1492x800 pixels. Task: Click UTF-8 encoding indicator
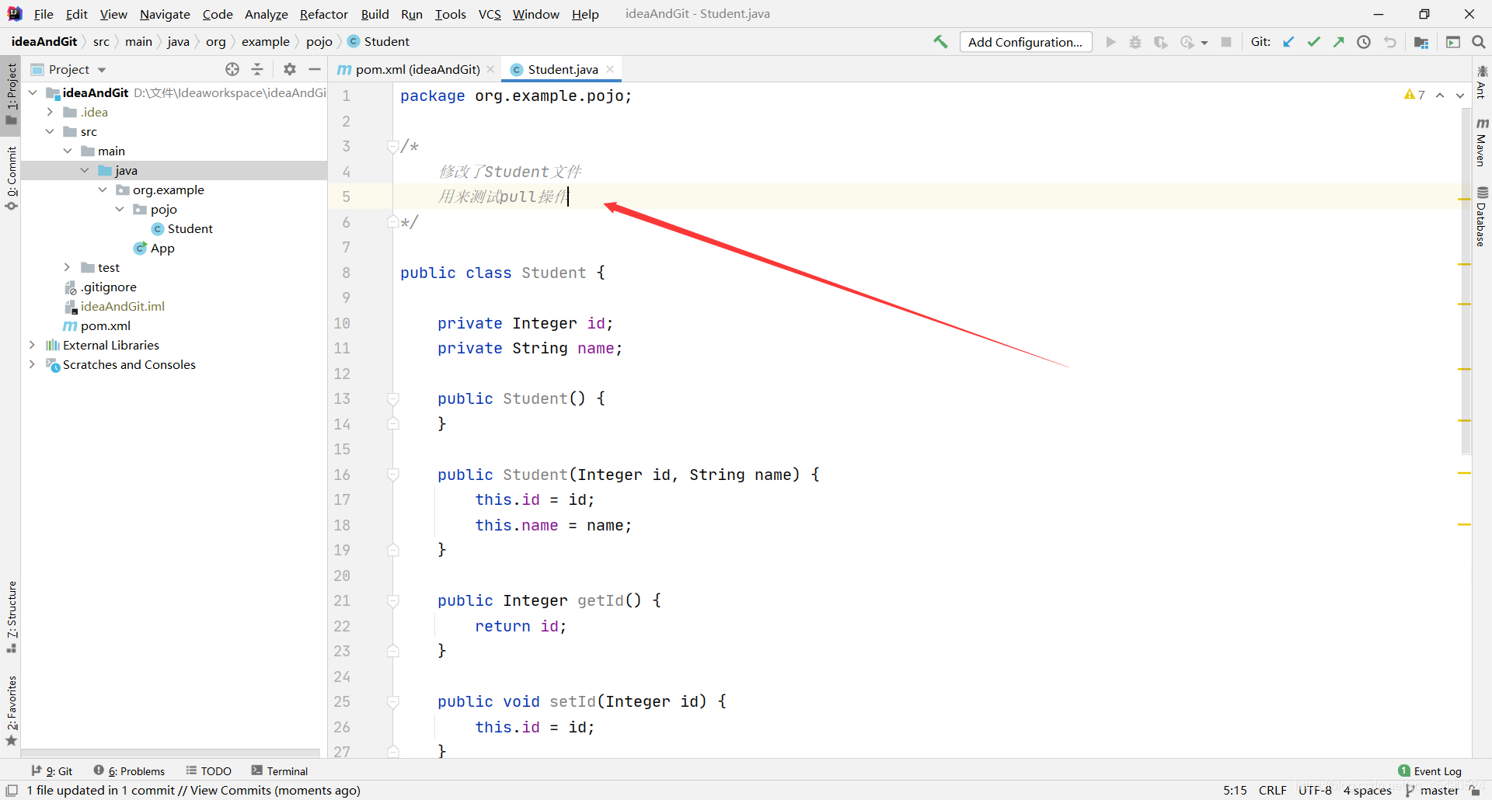point(1315,790)
